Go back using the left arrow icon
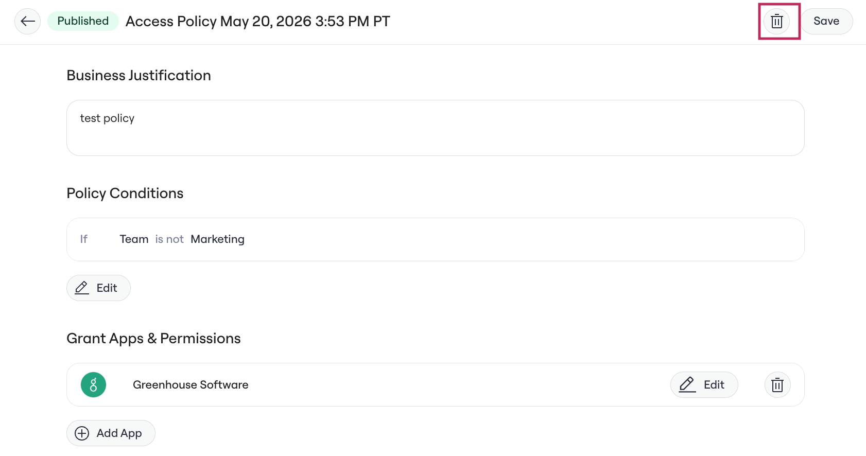The width and height of the screenshot is (866, 456). click(x=28, y=21)
